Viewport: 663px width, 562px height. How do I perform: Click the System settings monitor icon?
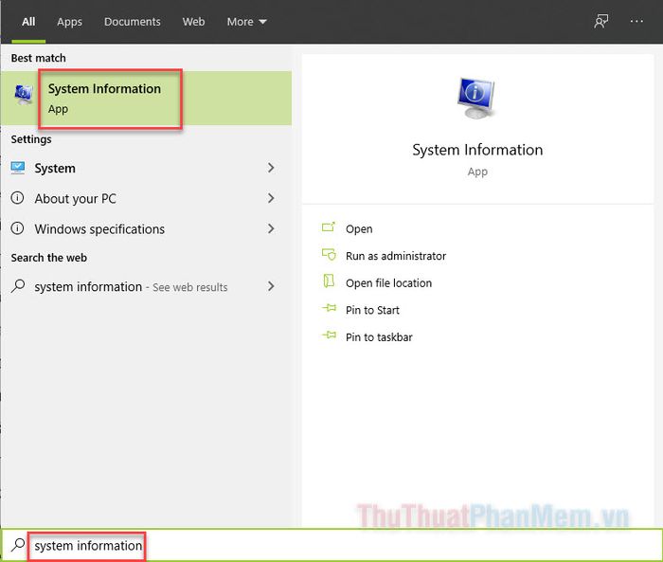point(18,168)
